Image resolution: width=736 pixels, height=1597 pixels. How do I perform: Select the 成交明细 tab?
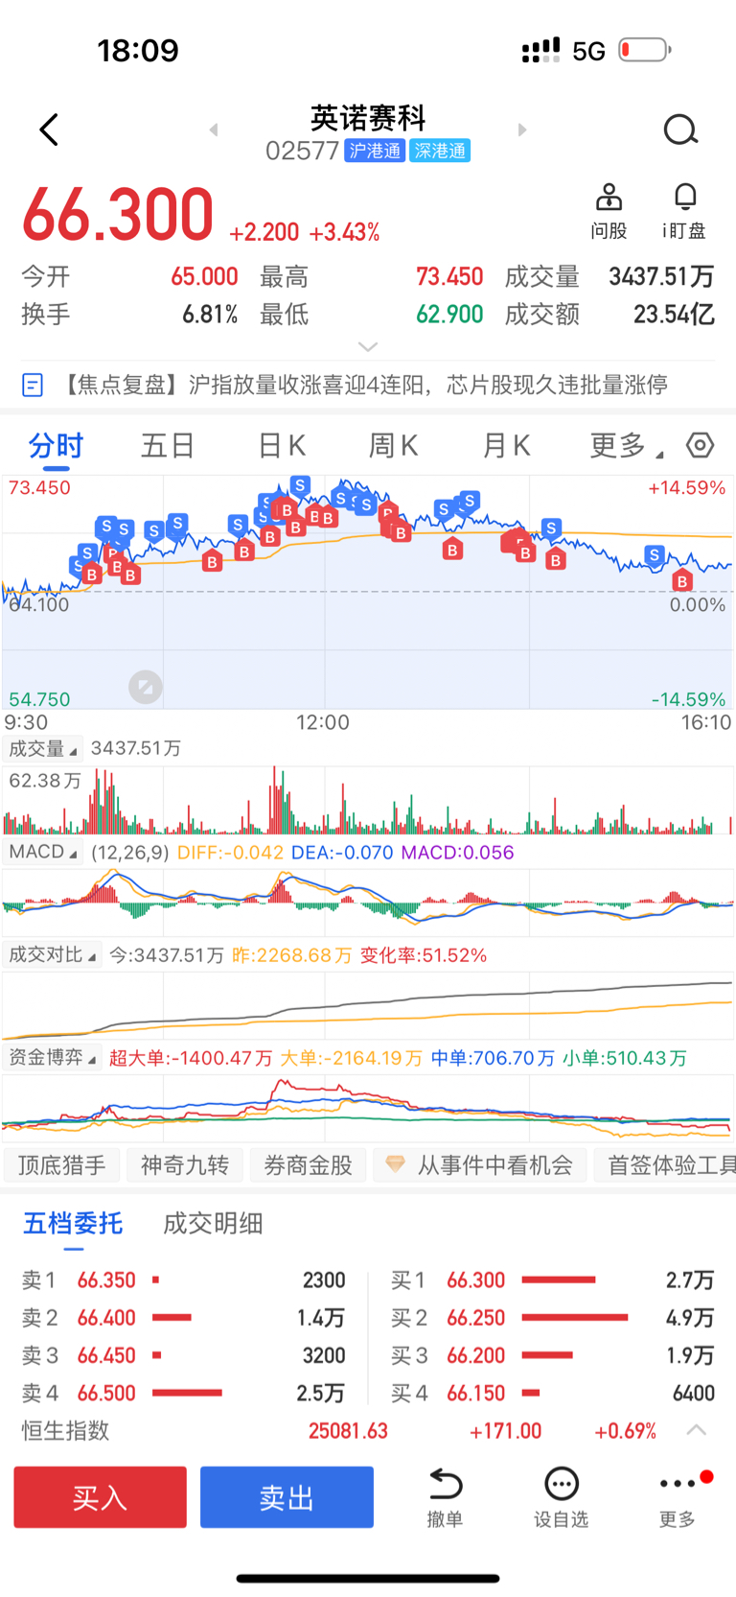pyautogui.click(x=213, y=1223)
